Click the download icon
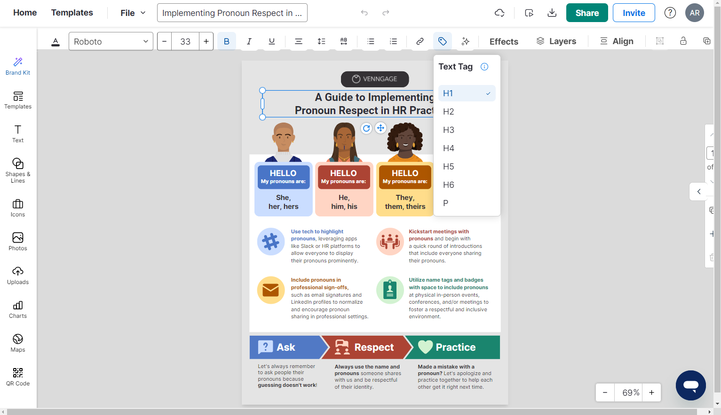This screenshot has height=415, width=721. click(552, 13)
